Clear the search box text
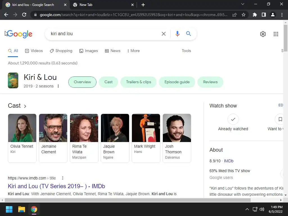 pyautogui.click(x=163, y=34)
